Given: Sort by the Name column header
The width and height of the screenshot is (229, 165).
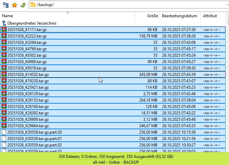Looking at the screenshot, I should tap(7, 16).
